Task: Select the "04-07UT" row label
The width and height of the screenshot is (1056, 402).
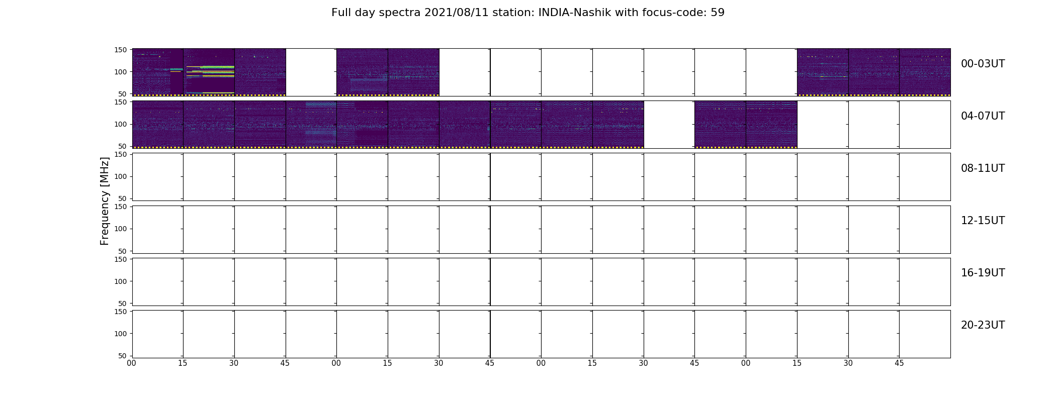Action: [983, 116]
